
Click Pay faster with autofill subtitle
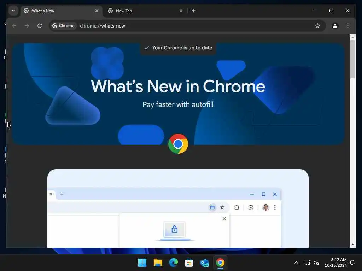pos(178,104)
